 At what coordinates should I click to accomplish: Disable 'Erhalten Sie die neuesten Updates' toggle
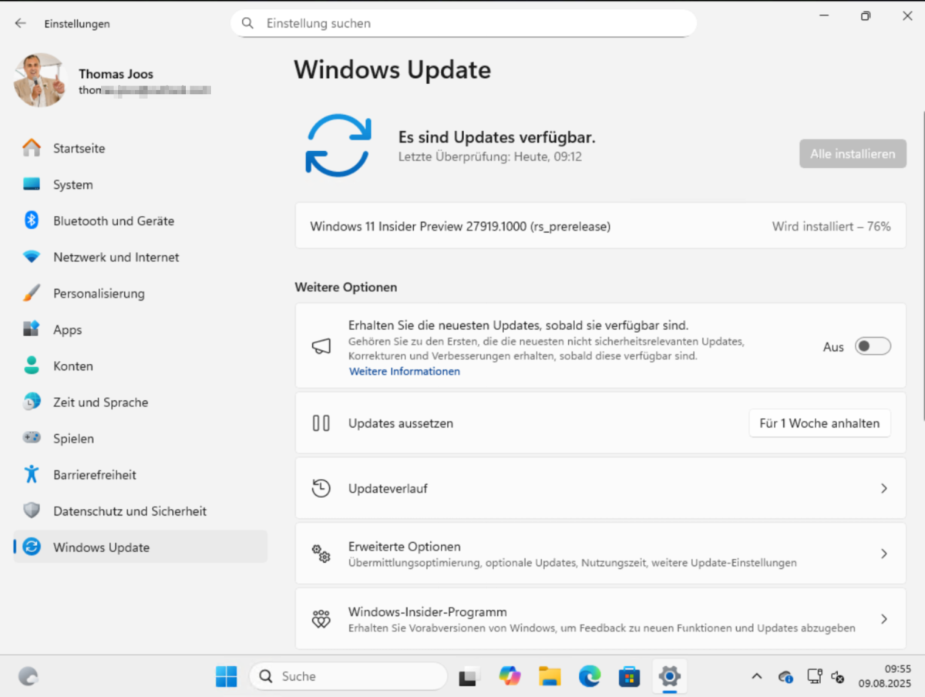point(873,346)
